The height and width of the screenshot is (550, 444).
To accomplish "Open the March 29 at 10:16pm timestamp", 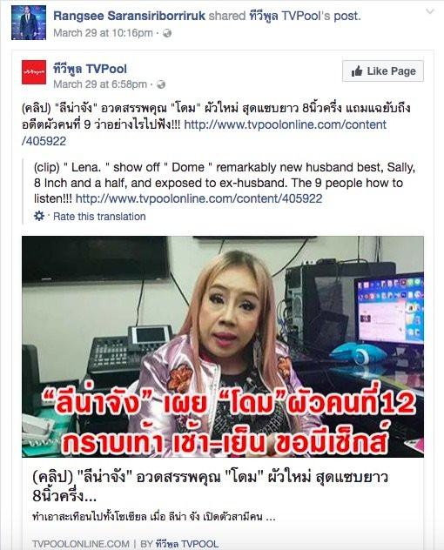I will point(104,33).
